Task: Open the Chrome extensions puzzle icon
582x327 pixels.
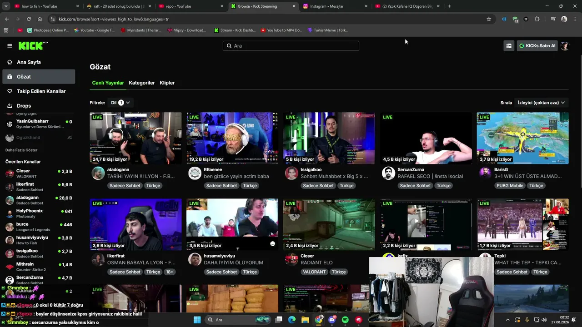Action: pyautogui.click(x=537, y=19)
